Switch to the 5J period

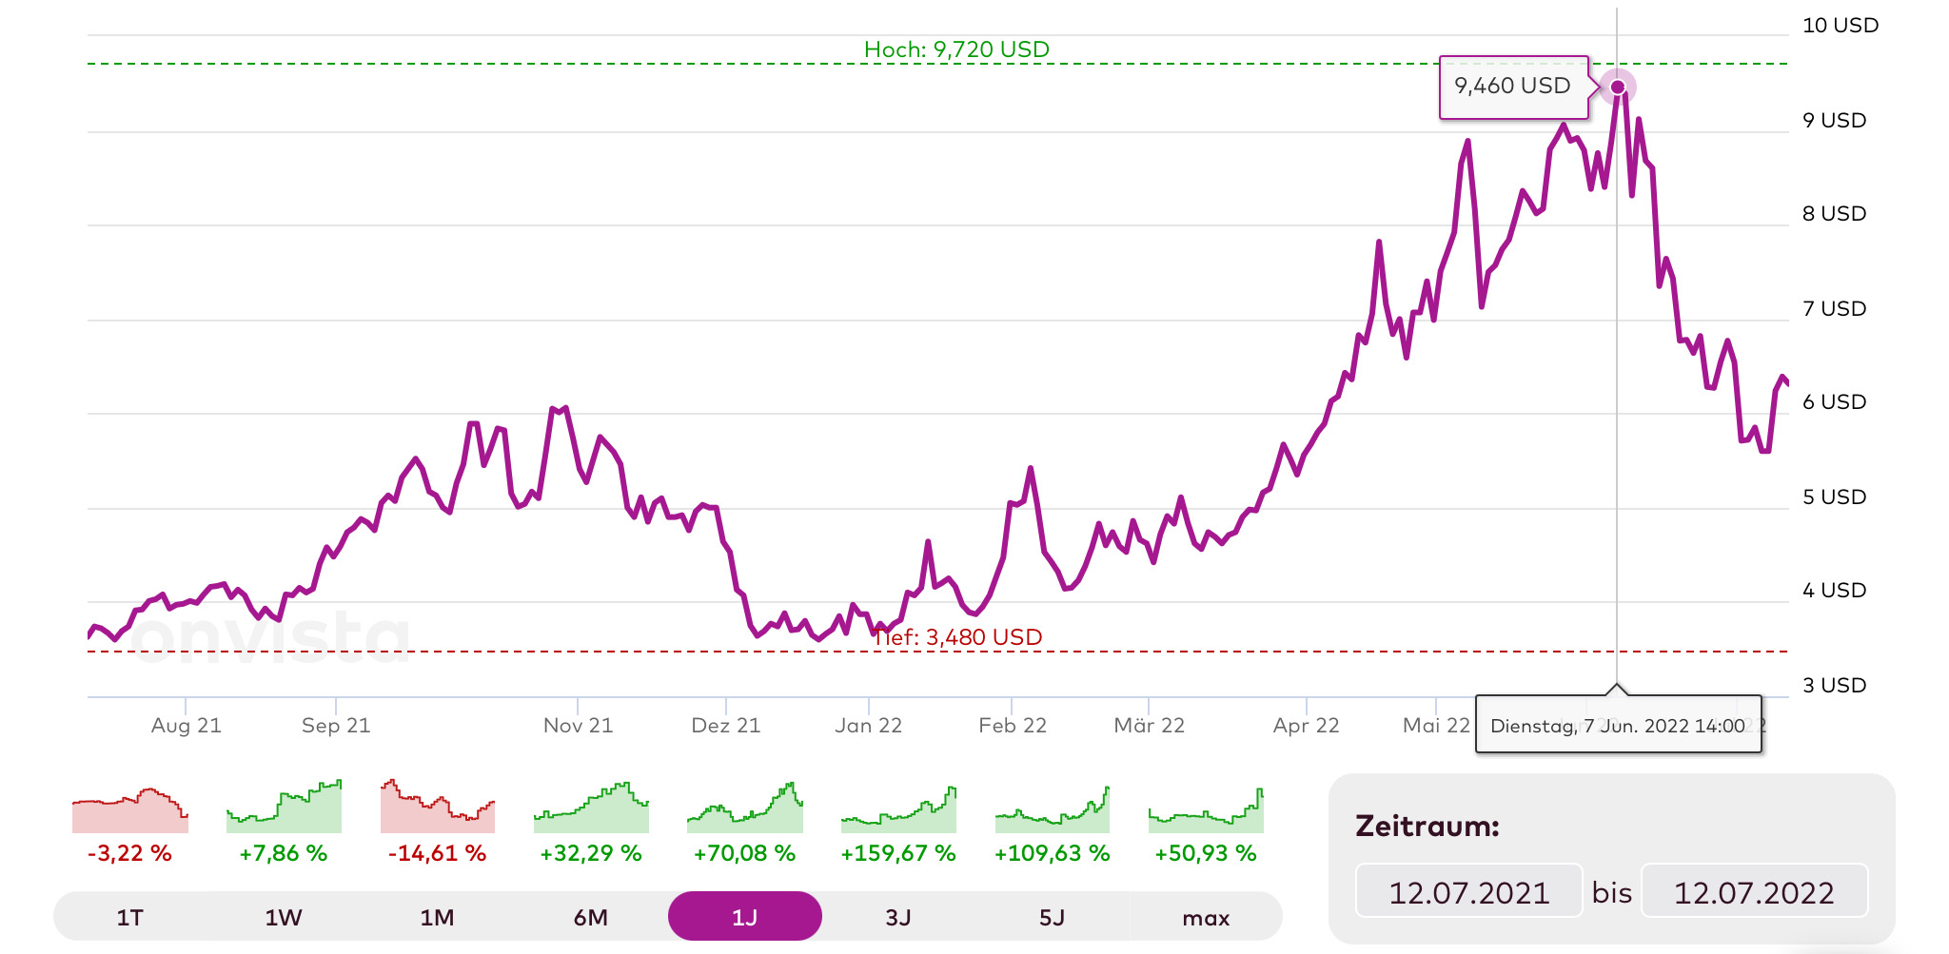coord(1052,917)
